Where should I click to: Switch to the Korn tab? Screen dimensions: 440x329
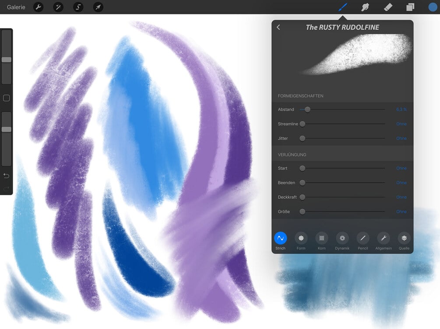(x=322, y=241)
